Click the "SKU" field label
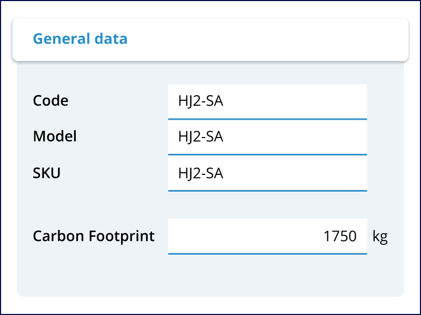The width and height of the screenshot is (421, 315). pos(47,173)
